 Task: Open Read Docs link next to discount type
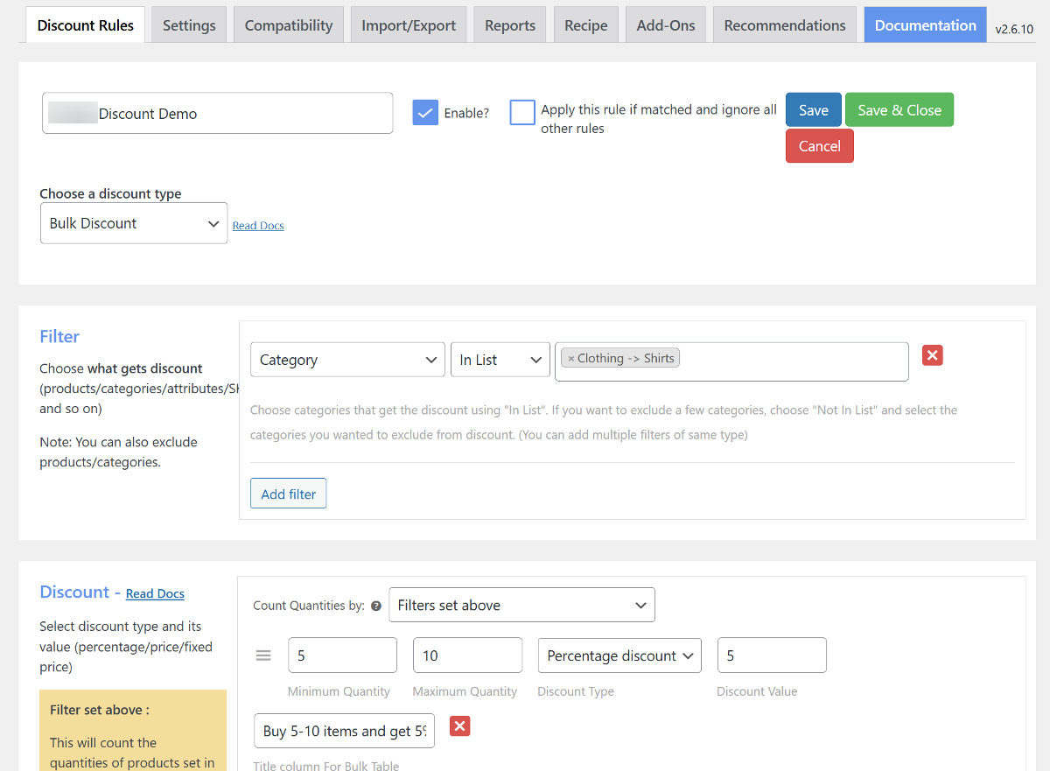click(258, 226)
